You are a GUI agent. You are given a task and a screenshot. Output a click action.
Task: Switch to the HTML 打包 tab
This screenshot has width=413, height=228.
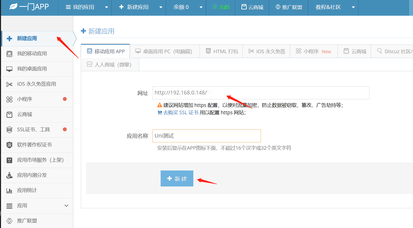(x=221, y=51)
